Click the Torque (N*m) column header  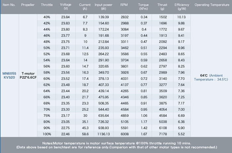pyautogui.click(x=144, y=7)
